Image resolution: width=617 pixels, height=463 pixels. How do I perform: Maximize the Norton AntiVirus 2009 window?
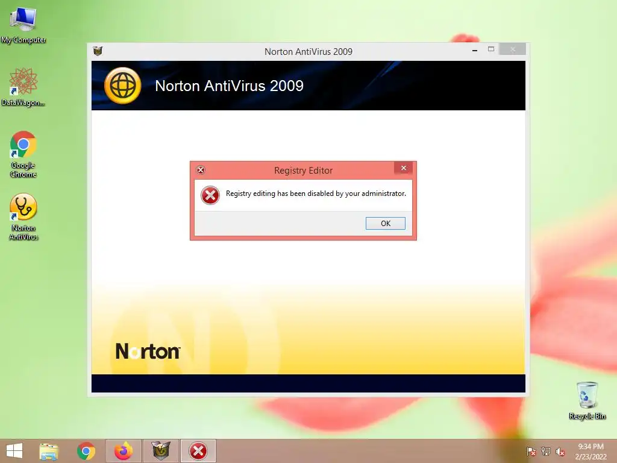[x=490, y=49]
